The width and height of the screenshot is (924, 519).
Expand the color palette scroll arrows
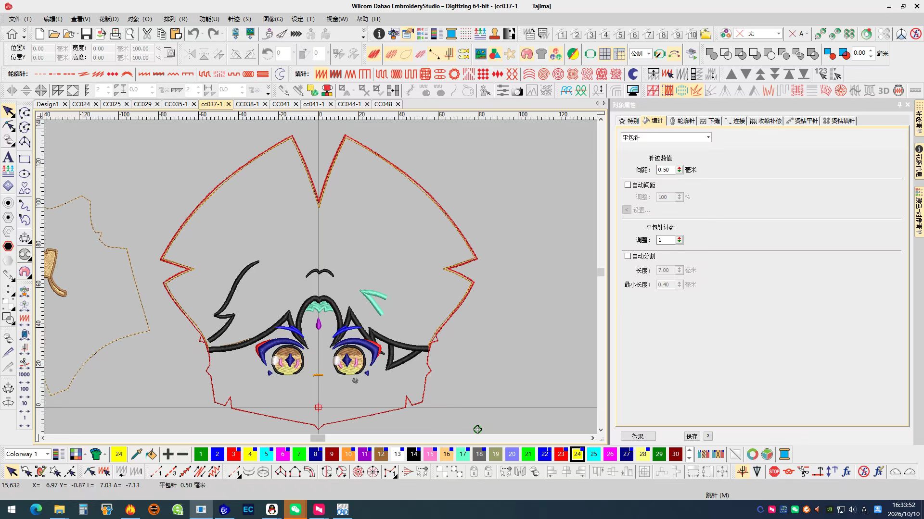pos(689,454)
